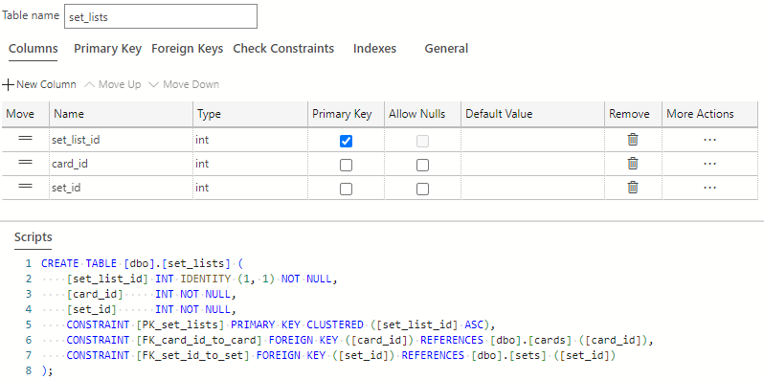
Task: Open the Check Constraints tab
Action: [x=283, y=49]
